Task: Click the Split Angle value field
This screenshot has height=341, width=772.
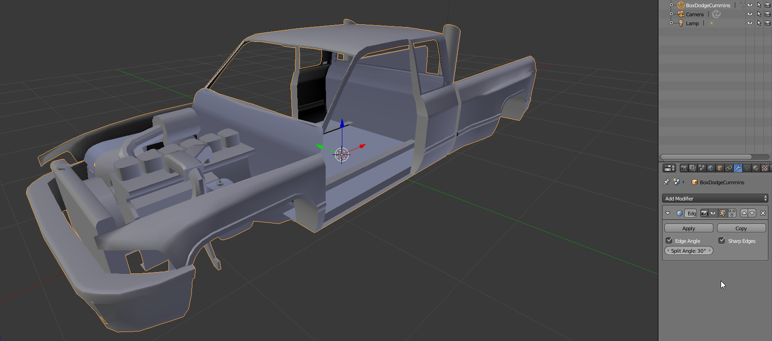Action: pos(688,251)
